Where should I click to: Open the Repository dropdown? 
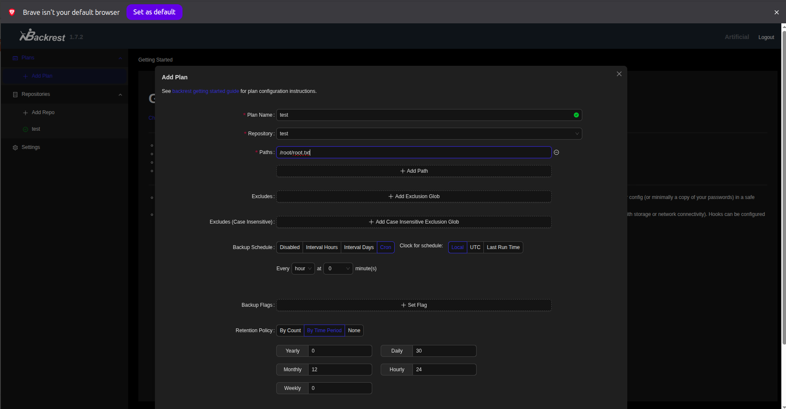429,134
